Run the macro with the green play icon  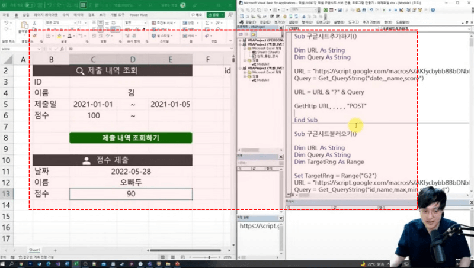384,10
